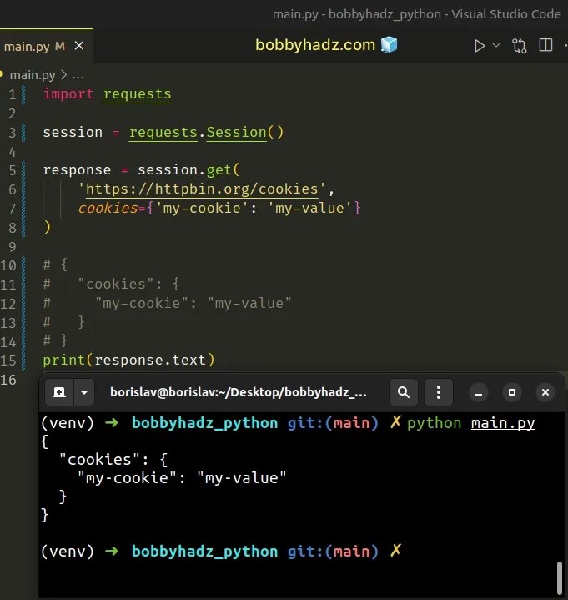Open terminal tab dropdown arrow
Image resolution: width=568 pixels, height=600 pixels.
[x=84, y=392]
